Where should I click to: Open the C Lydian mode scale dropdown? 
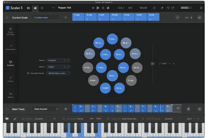point(46,18)
